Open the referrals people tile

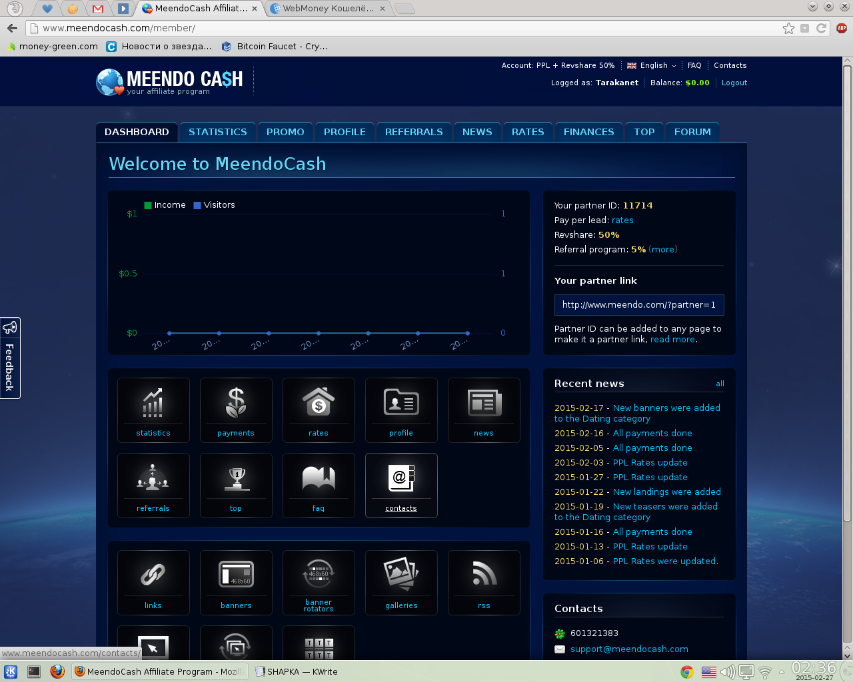tap(153, 486)
